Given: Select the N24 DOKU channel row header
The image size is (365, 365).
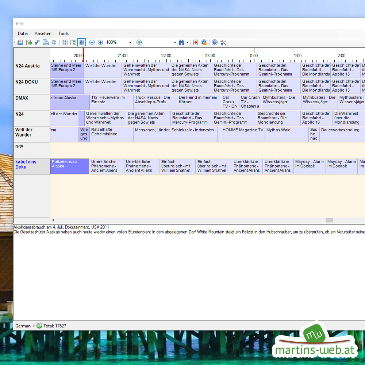Looking at the screenshot, I should [32, 86].
